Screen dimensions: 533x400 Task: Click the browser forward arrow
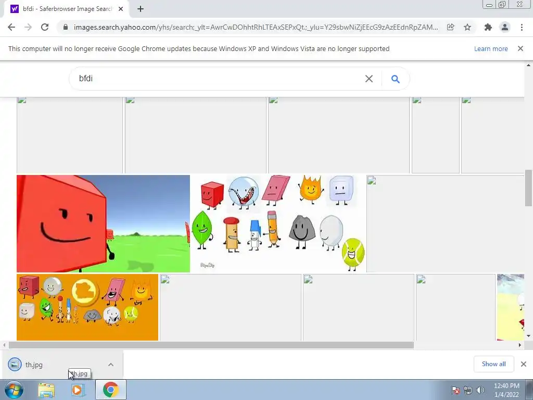[28, 27]
